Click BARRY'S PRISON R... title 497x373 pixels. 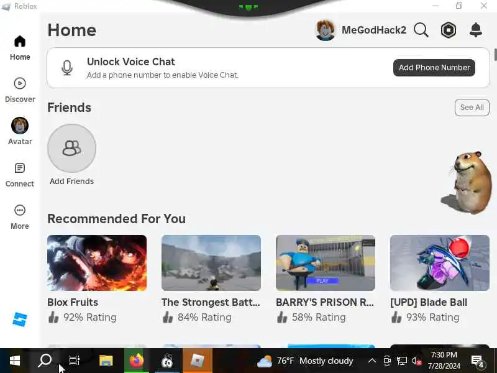tap(325, 302)
